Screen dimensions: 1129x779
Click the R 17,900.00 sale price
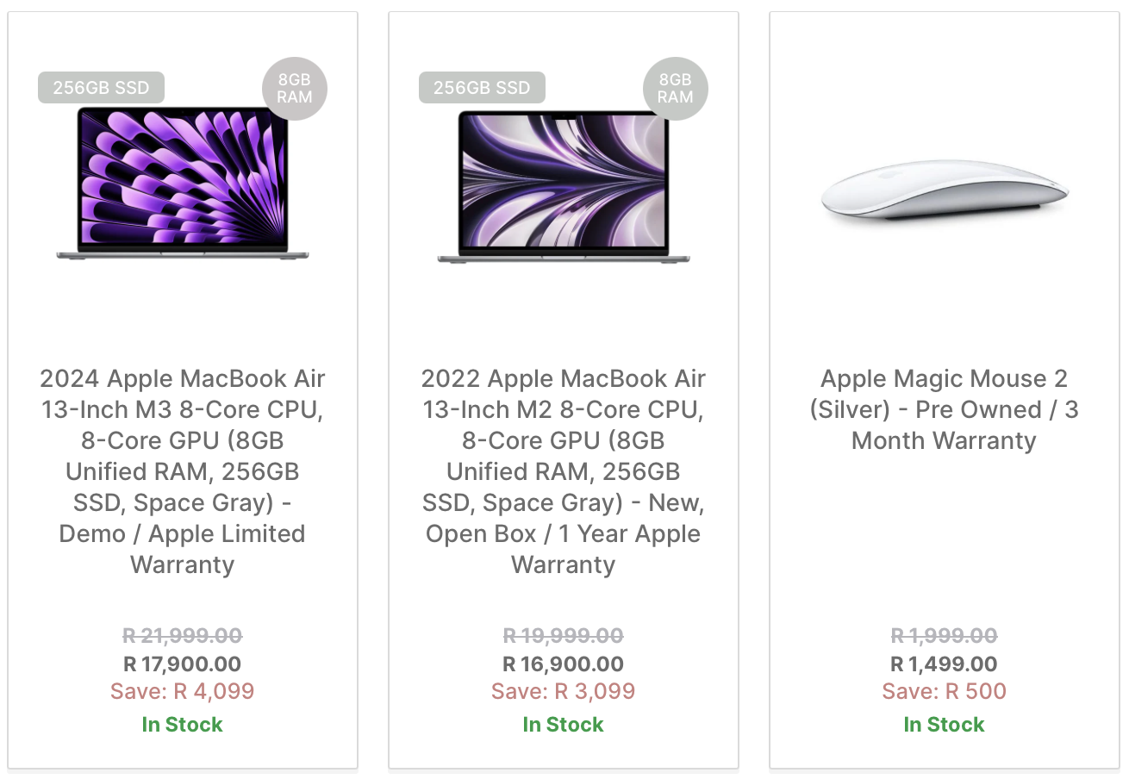click(x=182, y=664)
